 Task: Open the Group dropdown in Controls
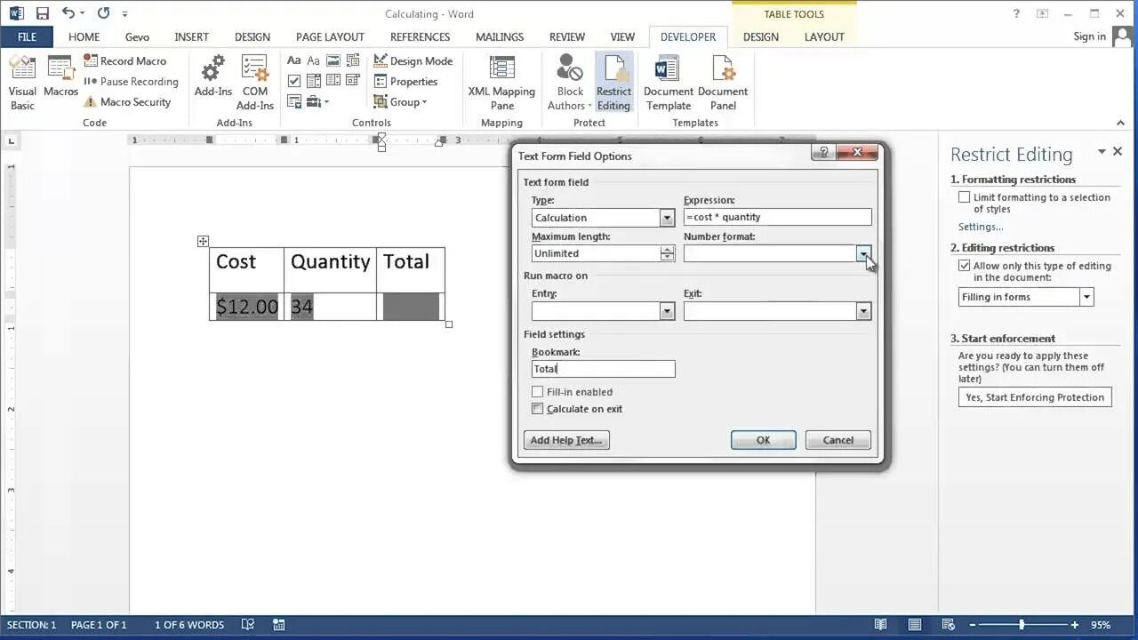[400, 101]
